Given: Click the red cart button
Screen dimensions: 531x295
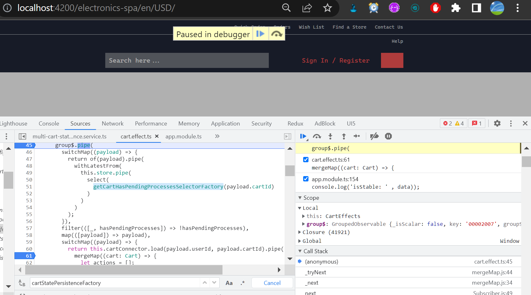Looking at the screenshot, I should 392,60.
